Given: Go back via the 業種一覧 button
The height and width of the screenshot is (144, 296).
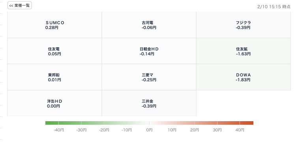Looking at the screenshot, I should pos(20,6).
